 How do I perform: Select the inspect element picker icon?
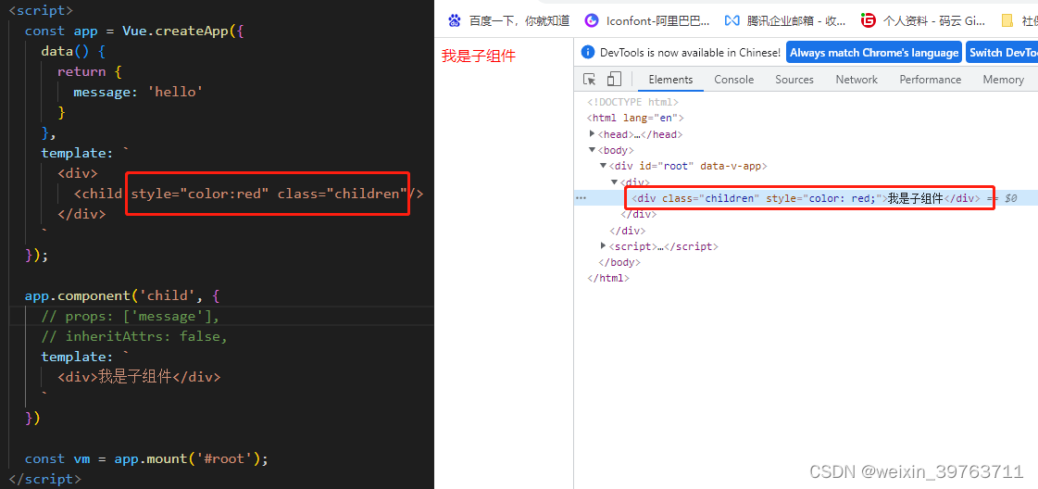589,80
